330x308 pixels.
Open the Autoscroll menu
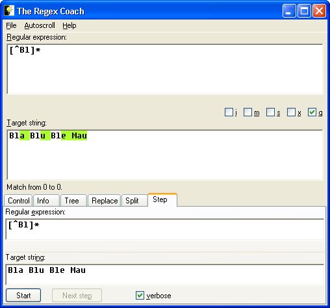40,25
